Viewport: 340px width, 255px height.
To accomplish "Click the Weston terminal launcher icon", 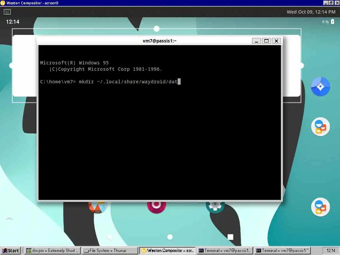I will point(7,12).
